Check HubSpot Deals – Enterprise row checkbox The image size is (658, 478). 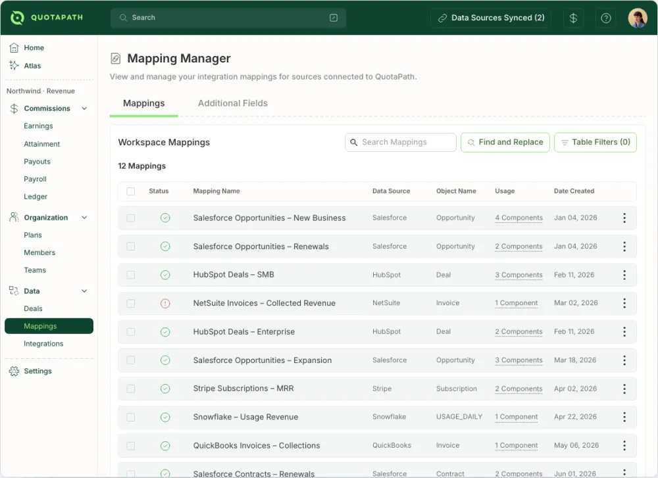[x=131, y=331]
